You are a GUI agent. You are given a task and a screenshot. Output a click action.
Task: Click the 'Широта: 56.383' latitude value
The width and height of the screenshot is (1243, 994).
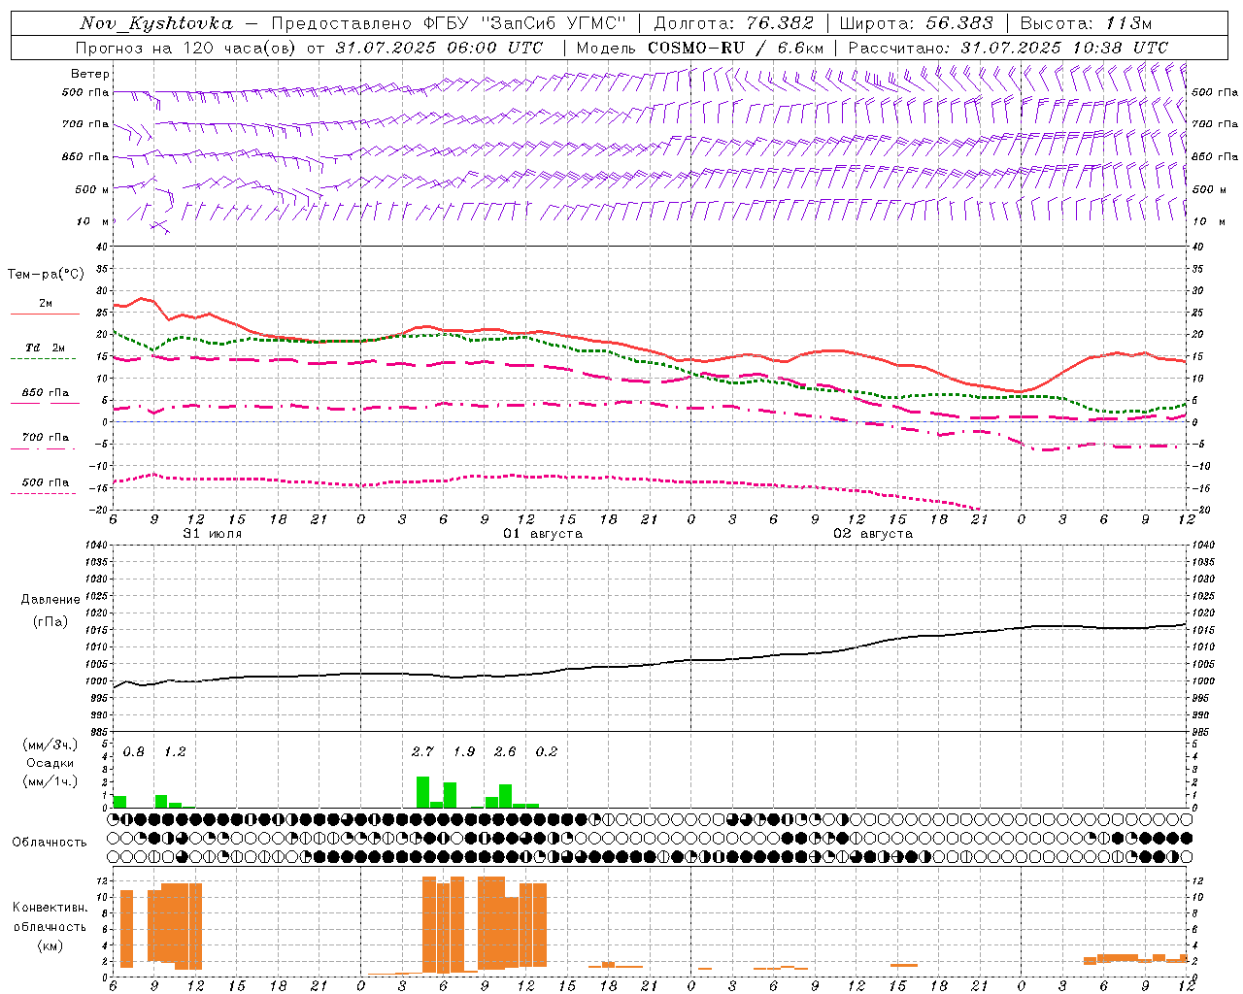coord(917,23)
